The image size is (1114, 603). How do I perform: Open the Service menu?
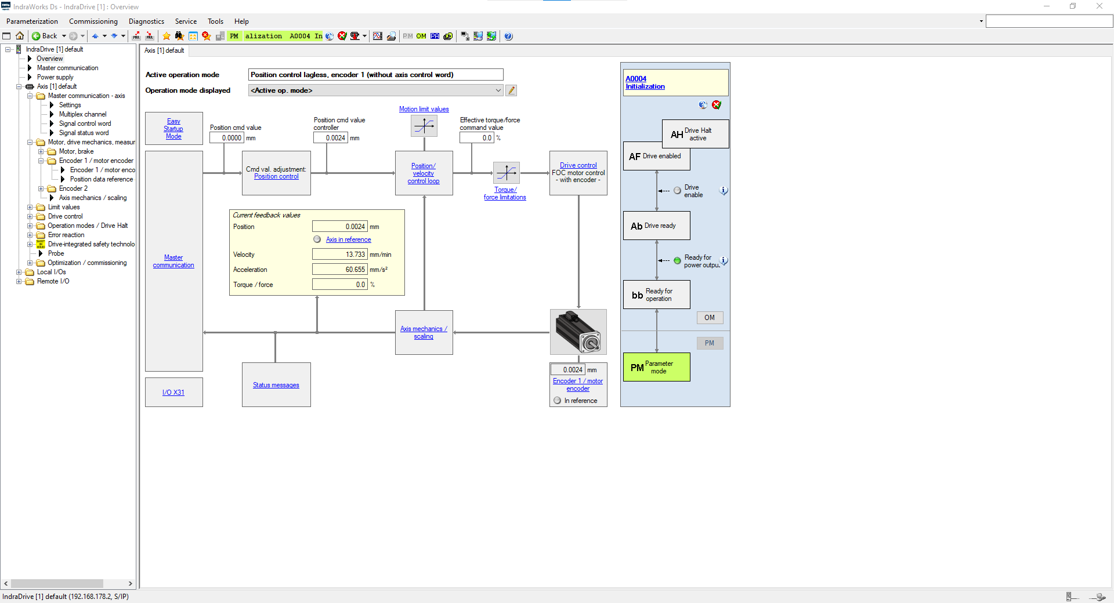pyautogui.click(x=186, y=21)
